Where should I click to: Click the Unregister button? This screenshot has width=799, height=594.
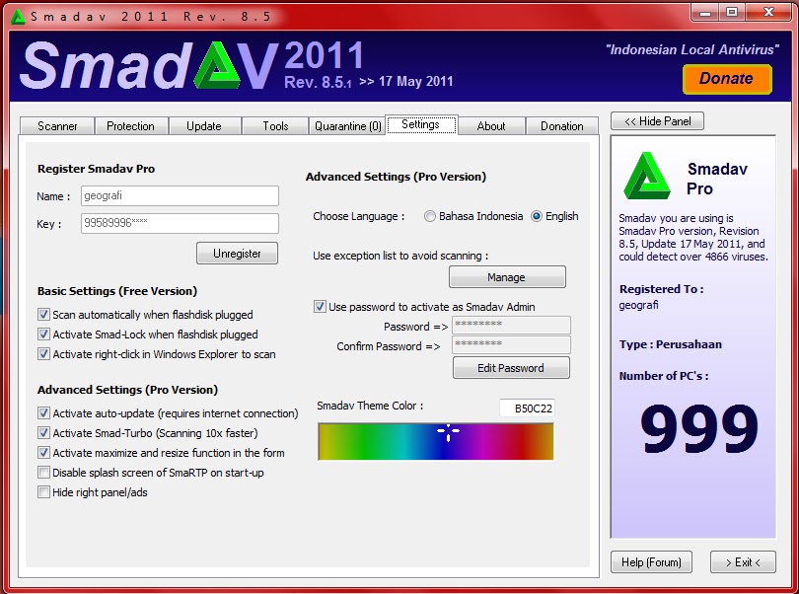(x=237, y=254)
